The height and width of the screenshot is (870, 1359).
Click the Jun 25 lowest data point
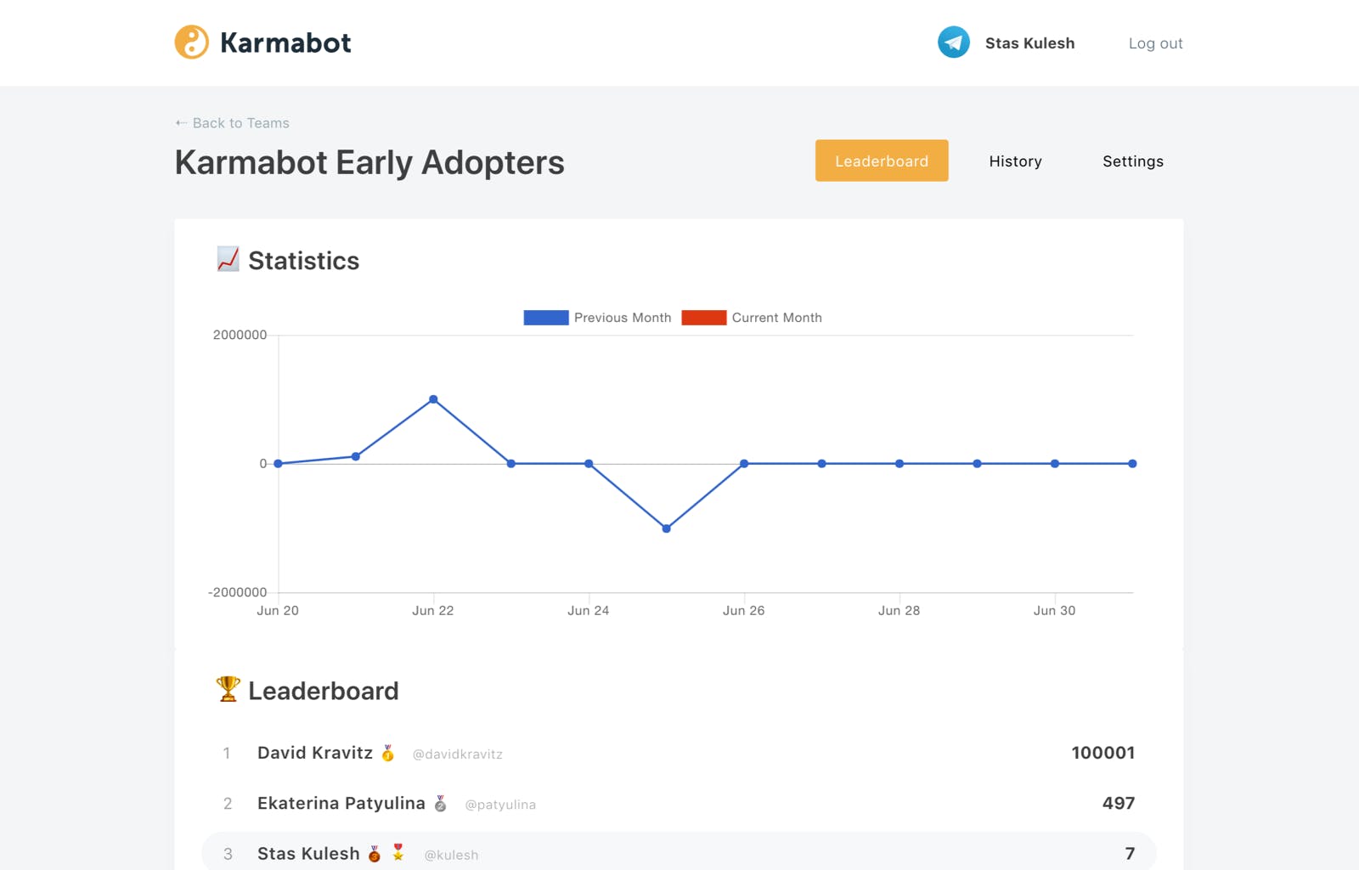click(667, 528)
